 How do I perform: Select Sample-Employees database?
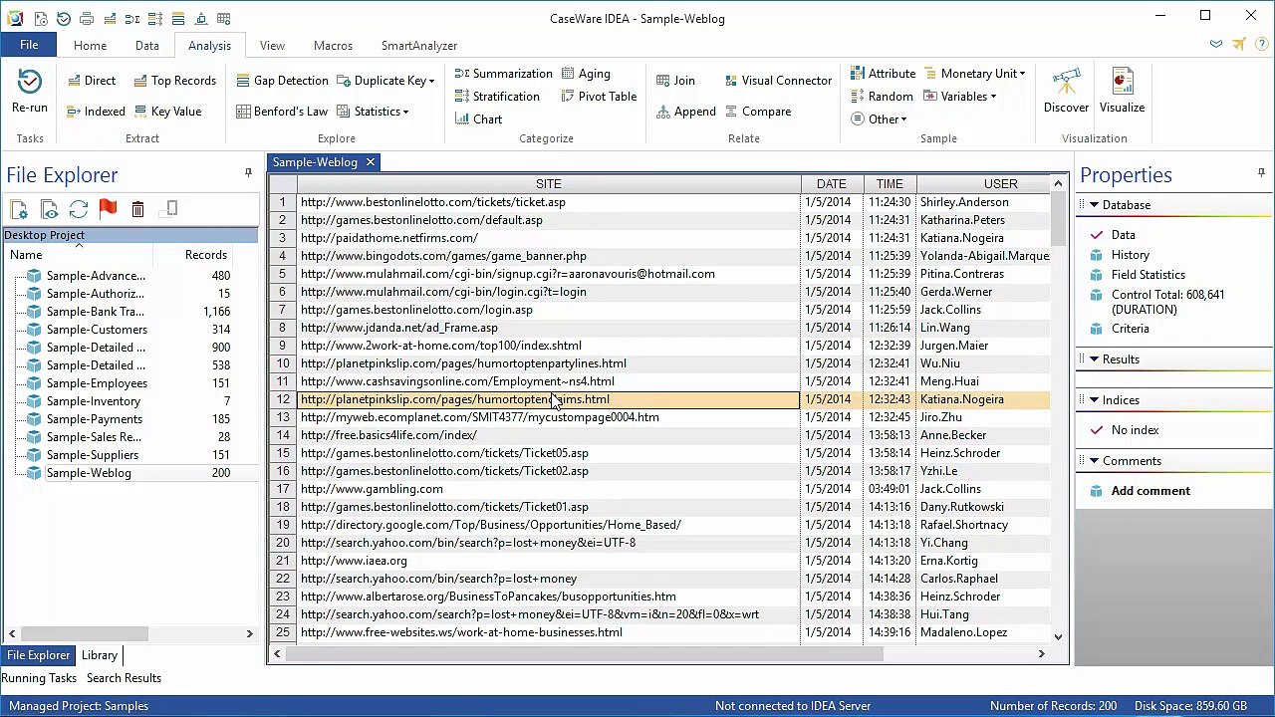(97, 383)
